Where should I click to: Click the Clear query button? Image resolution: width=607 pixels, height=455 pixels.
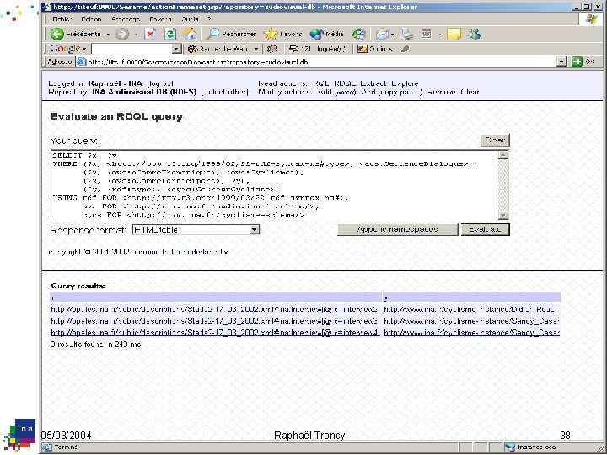495,140
